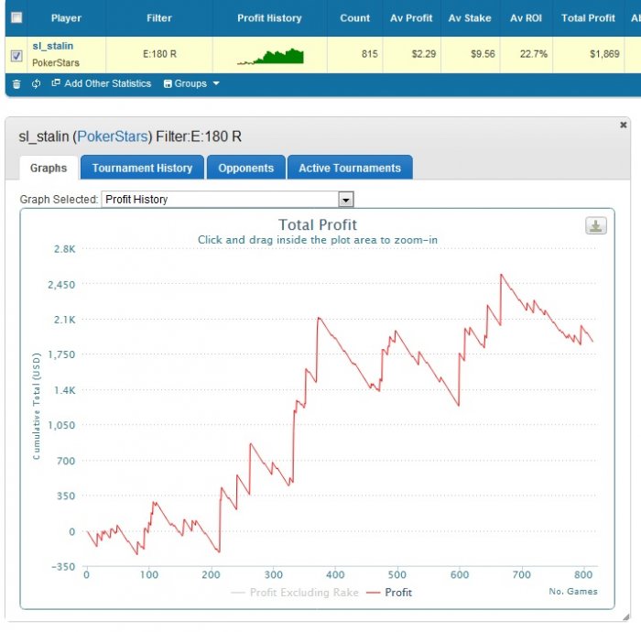Expand the Groups dropdown arrow
Image resolution: width=641 pixels, height=632 pixels.
click(x=216, y=83)
